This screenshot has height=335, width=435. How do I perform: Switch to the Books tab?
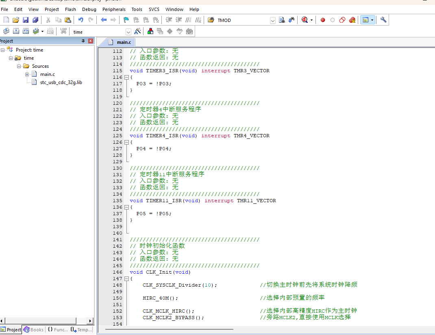click(x=33, y=330)
